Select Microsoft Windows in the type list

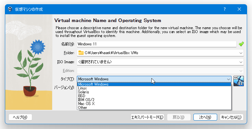click(154, 84)
